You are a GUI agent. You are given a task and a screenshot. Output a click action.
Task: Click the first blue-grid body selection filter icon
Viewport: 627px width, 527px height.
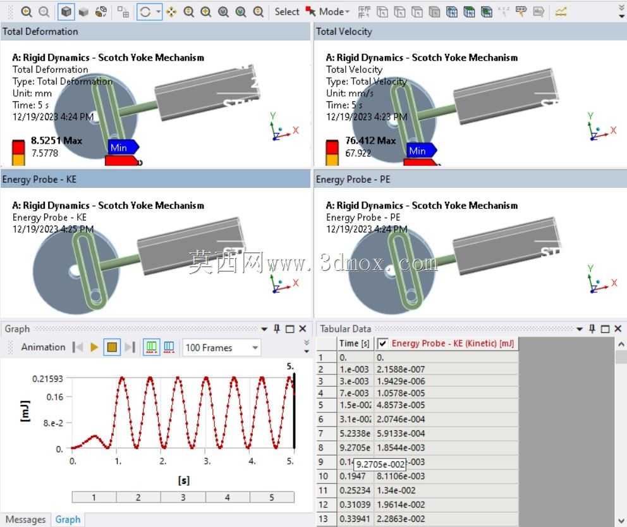click(452, 12)
